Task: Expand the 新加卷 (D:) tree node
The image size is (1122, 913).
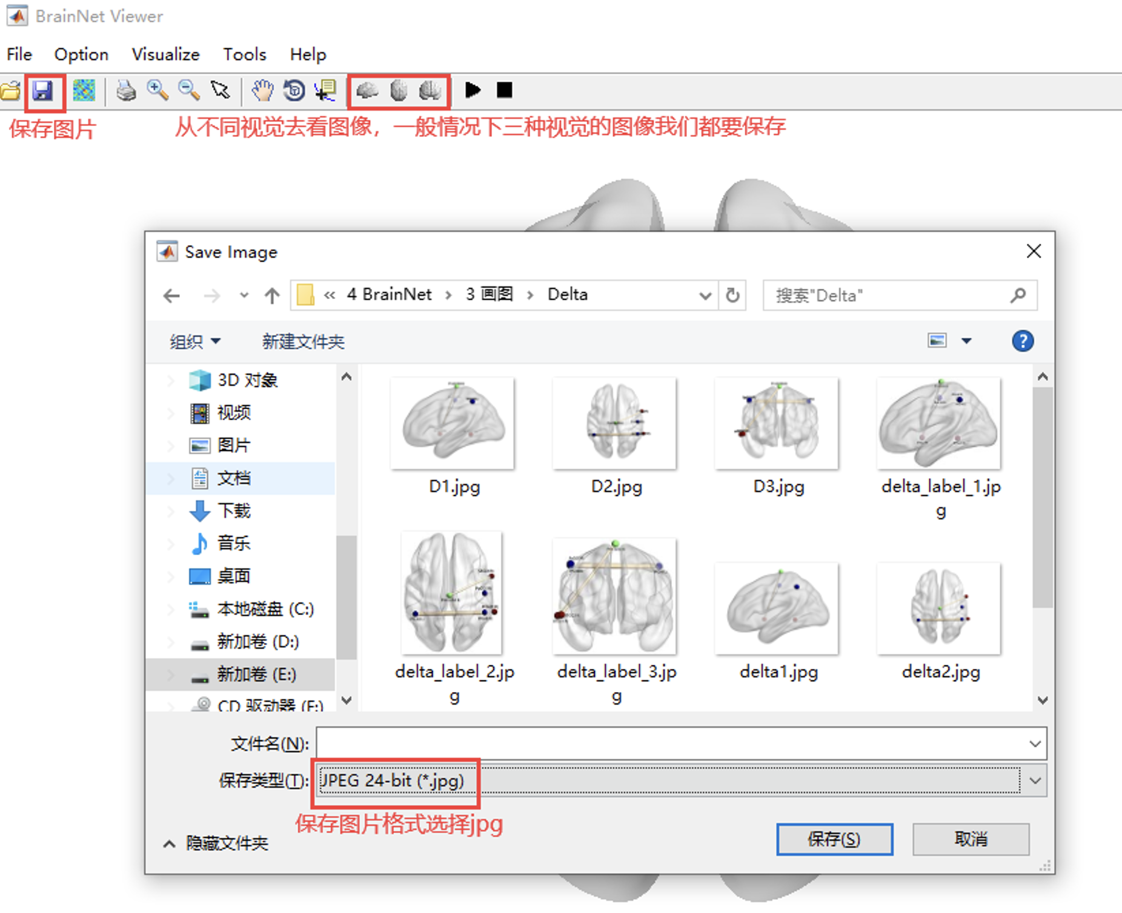Action: pyautogui.click(x=170, y=642)
